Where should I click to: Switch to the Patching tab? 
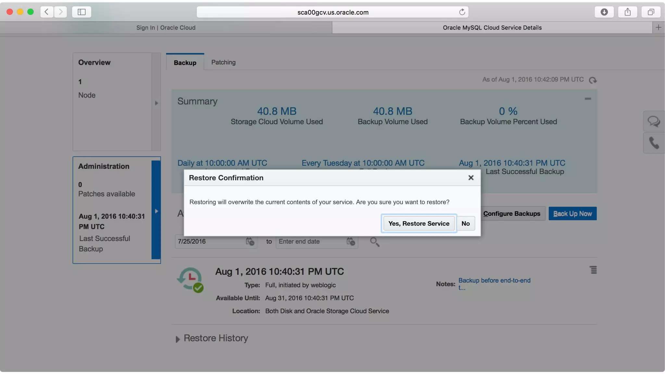[223, 62]
